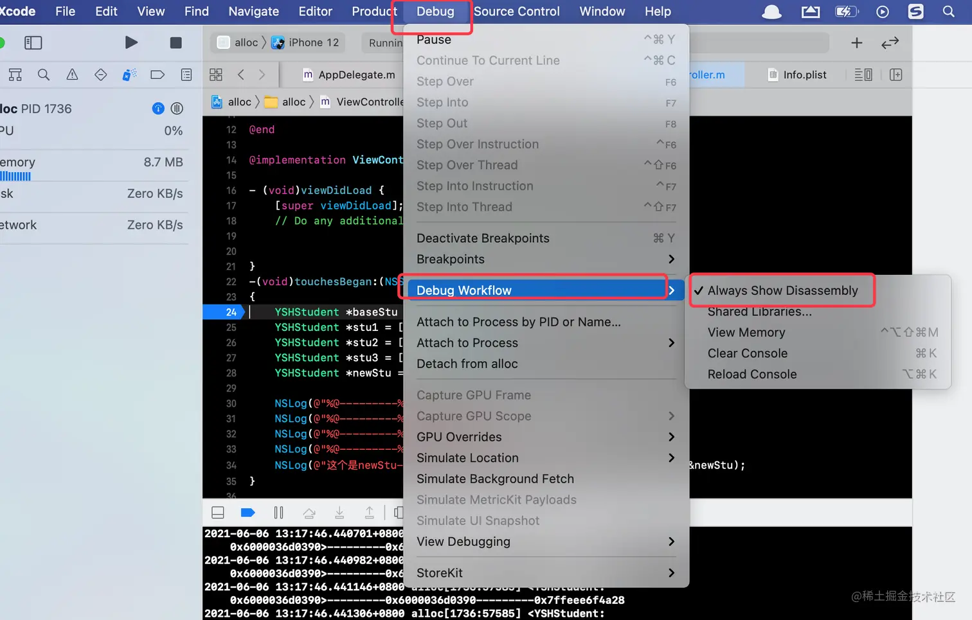Toggle the navigator sidebar panel
Screen dimensions: 972x620
click(x=33, y=42)
